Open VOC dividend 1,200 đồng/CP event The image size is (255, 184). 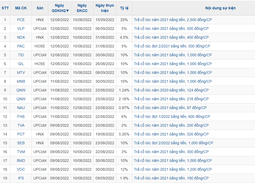(x=173, y=169)
